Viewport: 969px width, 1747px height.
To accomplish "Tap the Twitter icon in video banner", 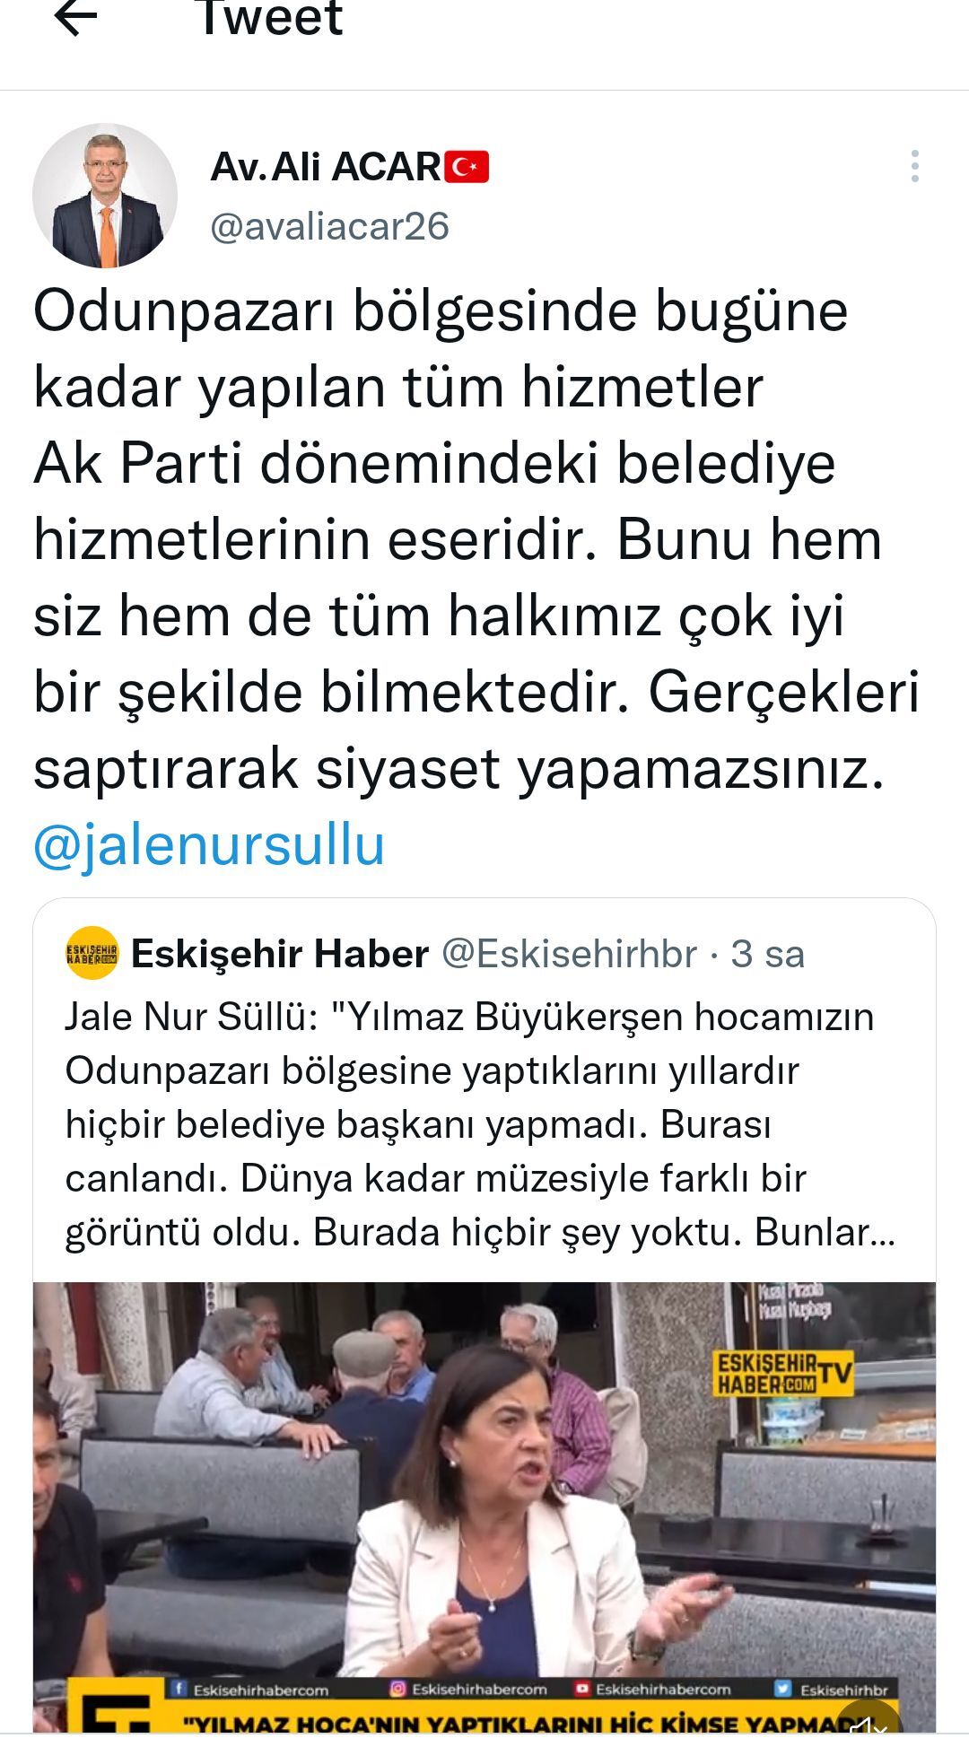I will click(782, 1689).
